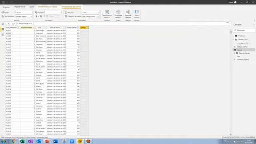Open Coluna column filter dropdown
This screenshot has height=144, width=256.
click(88, 28)
